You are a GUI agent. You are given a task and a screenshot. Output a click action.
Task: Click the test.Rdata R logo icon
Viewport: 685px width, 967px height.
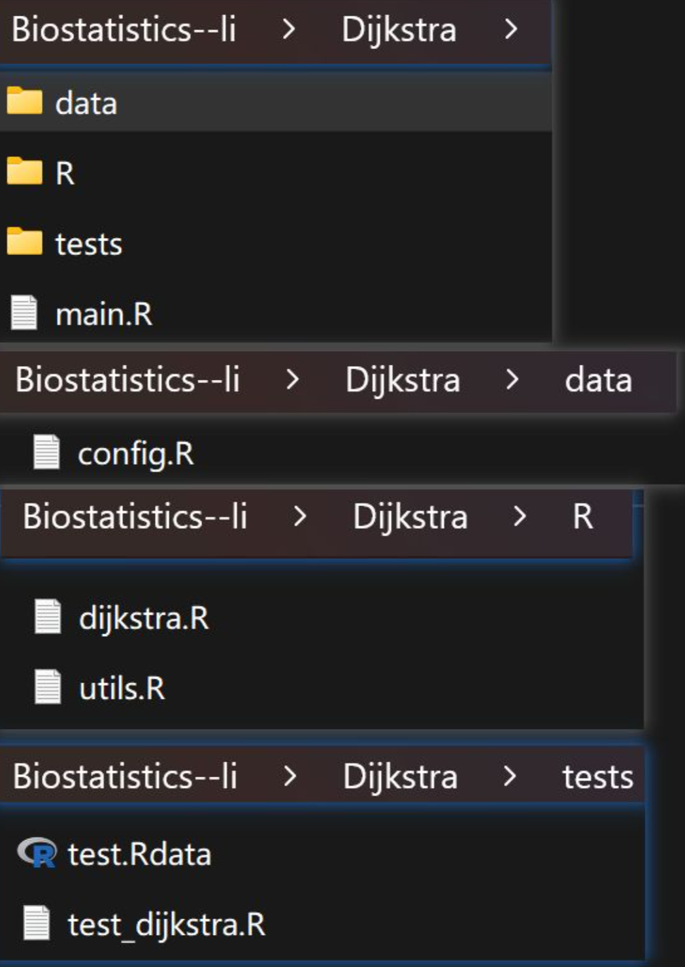click(37, 853)
